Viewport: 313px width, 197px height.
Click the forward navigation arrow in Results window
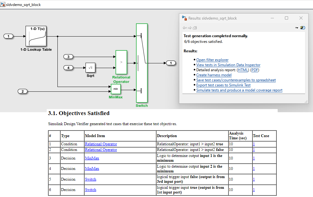click(x=190, y=28)
